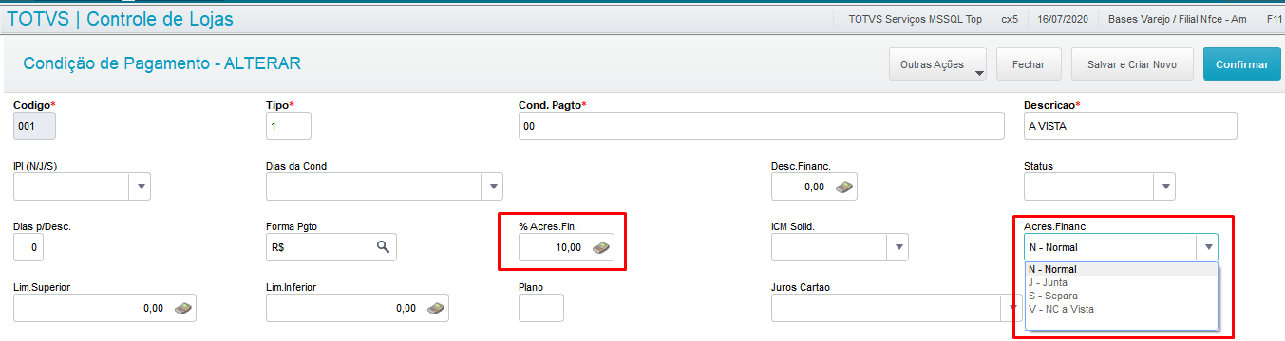
Task: Select V - NC a Vista option
Action: coord(1121,309)
